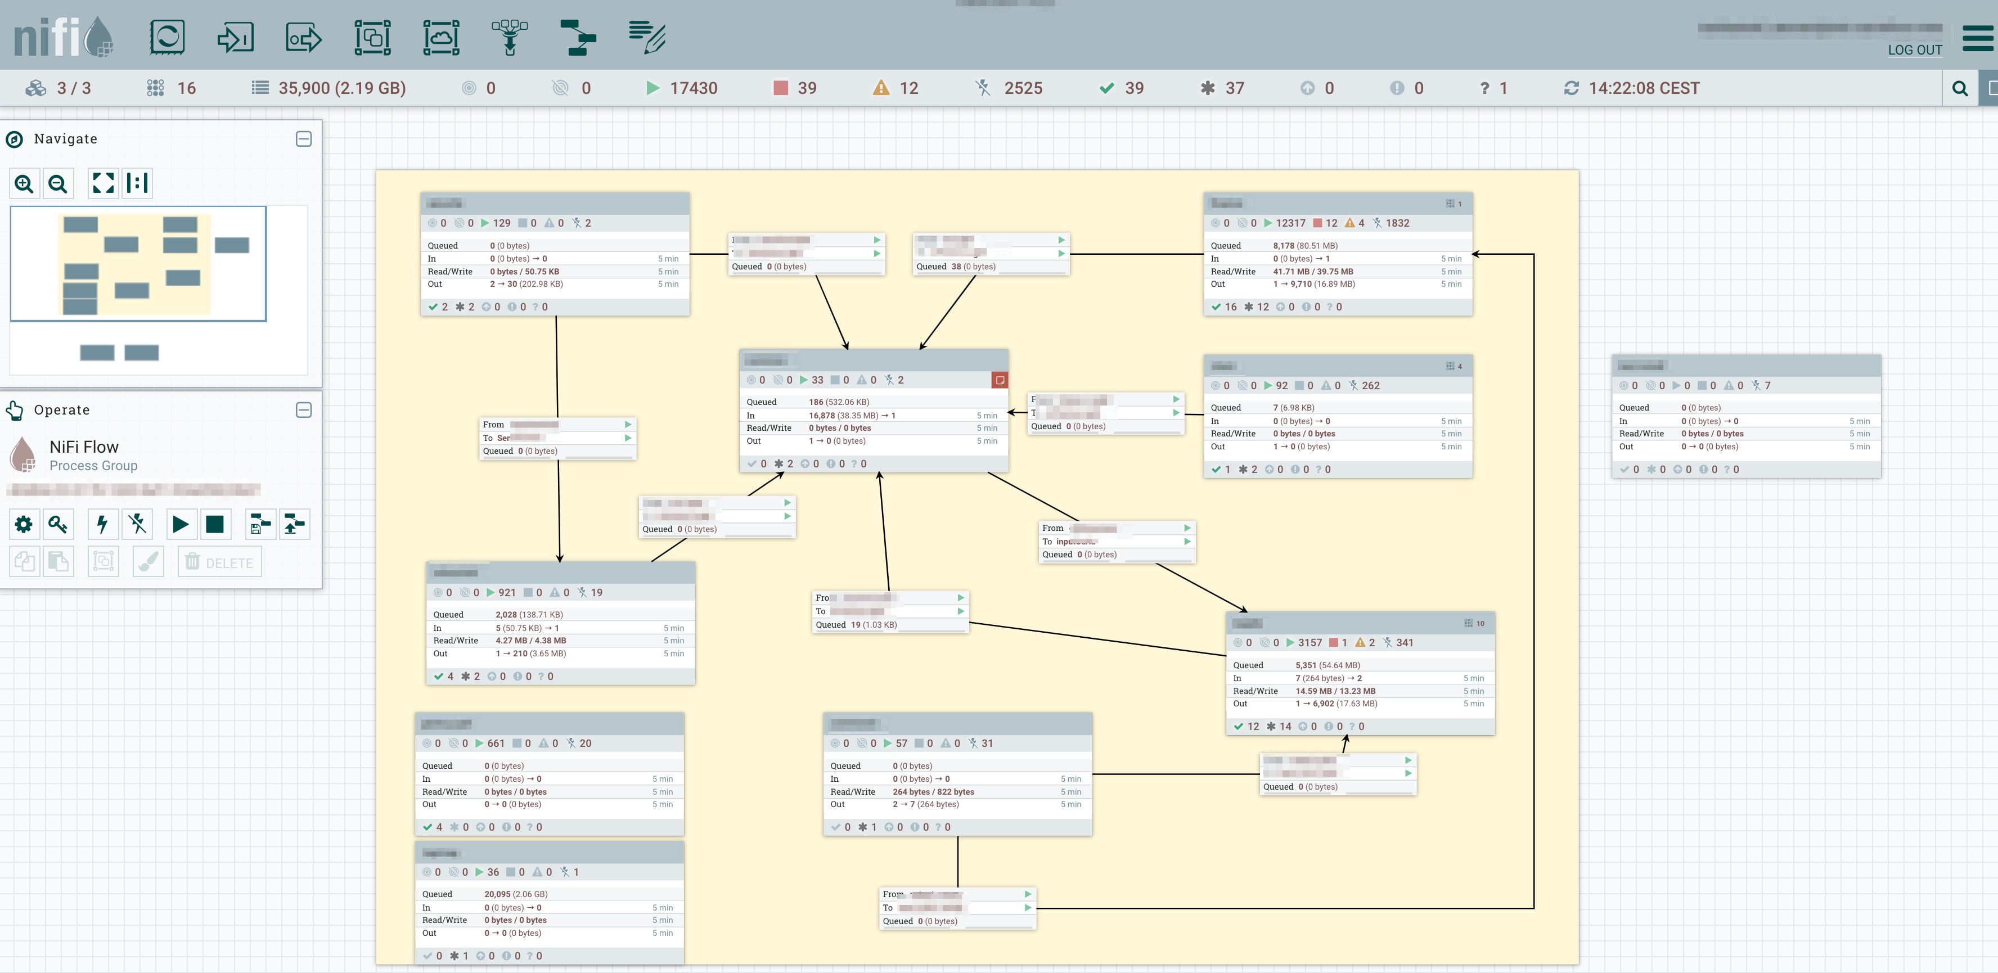
Task: Click the Zoom In button in Navigate
Action: point(24,184)
